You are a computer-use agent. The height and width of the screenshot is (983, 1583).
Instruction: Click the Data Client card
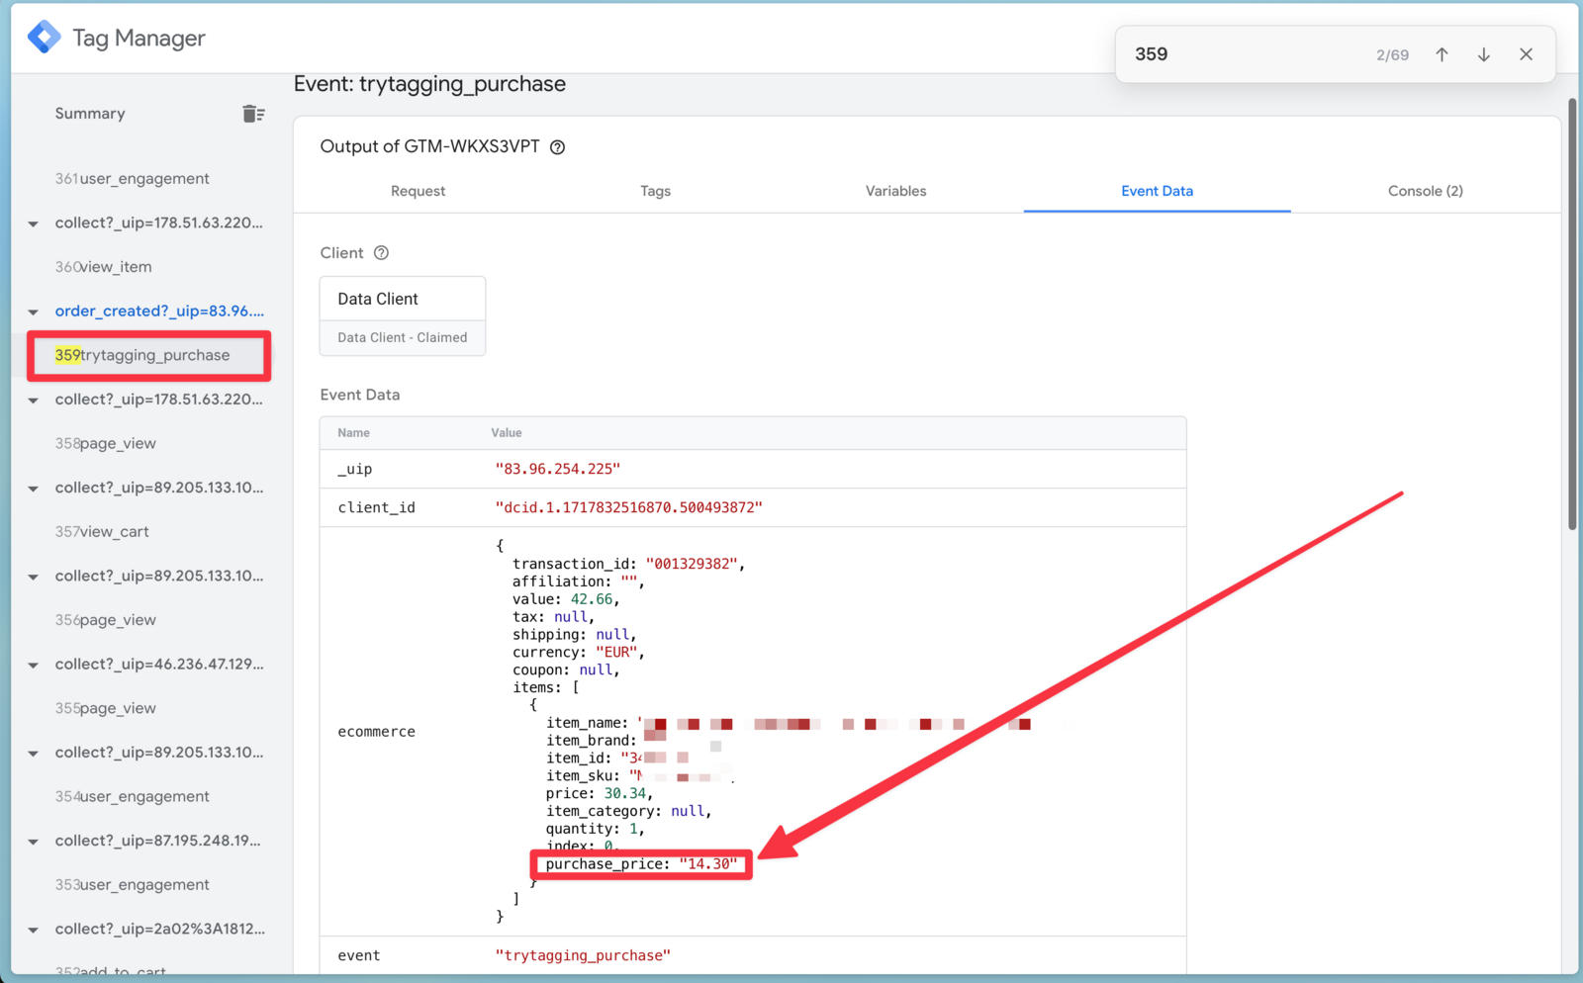point(402,300)
